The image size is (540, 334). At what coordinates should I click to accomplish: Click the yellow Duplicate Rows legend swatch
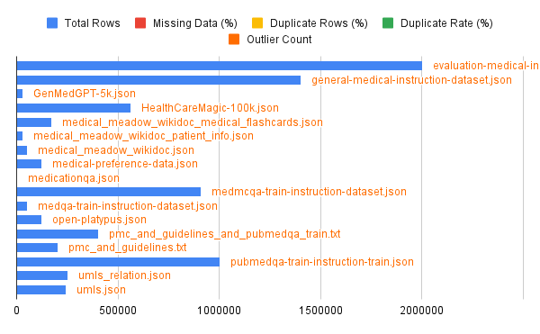point(257,23)
